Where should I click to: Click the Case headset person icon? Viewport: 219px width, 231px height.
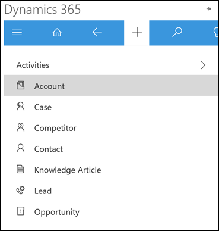click(x=20, y=107)
